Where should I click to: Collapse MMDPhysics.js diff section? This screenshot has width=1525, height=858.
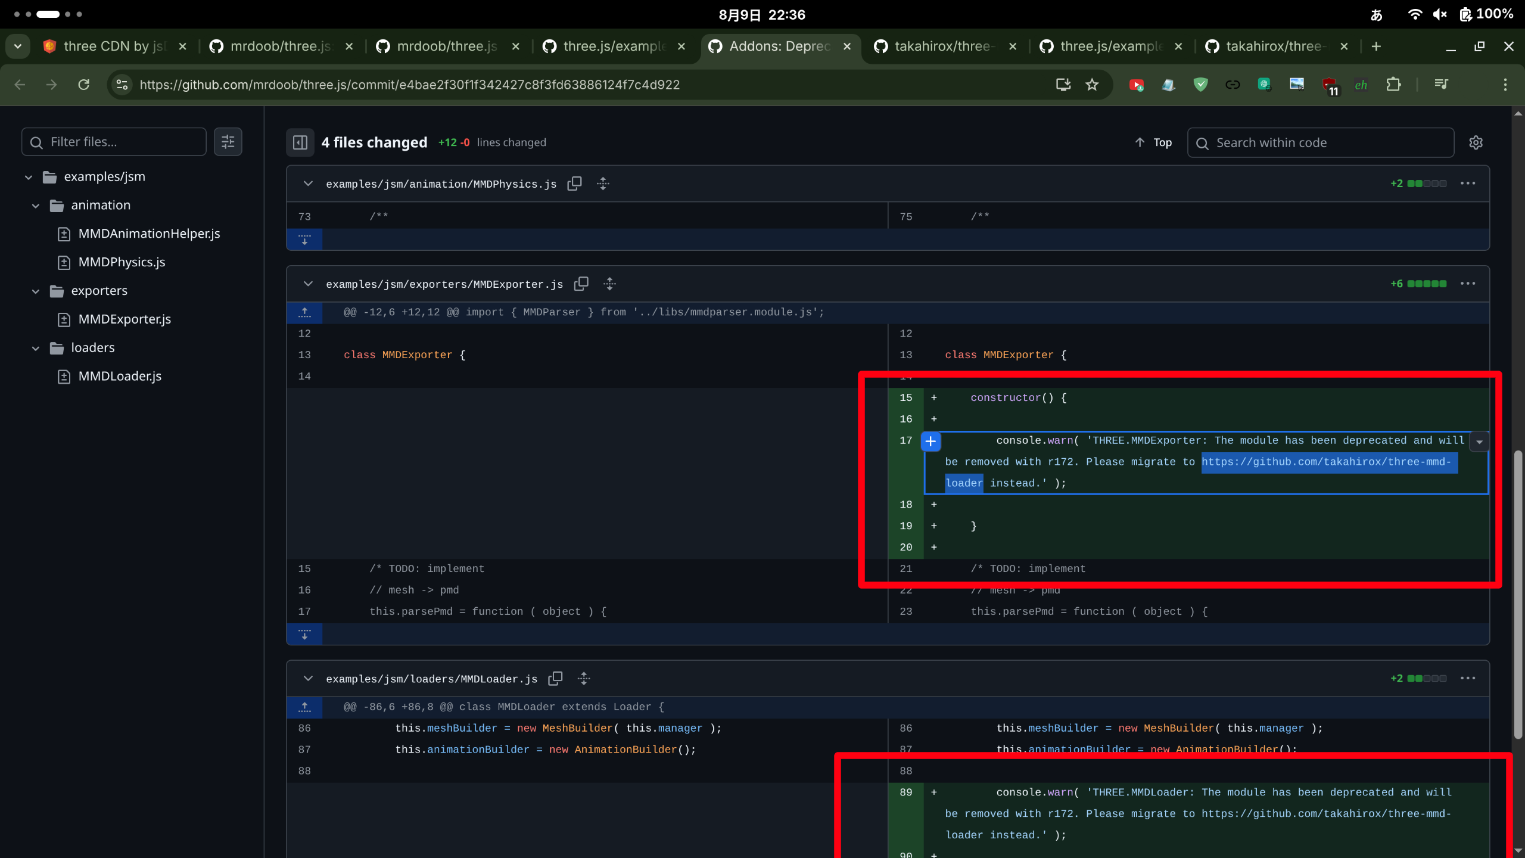coord(308,184)
